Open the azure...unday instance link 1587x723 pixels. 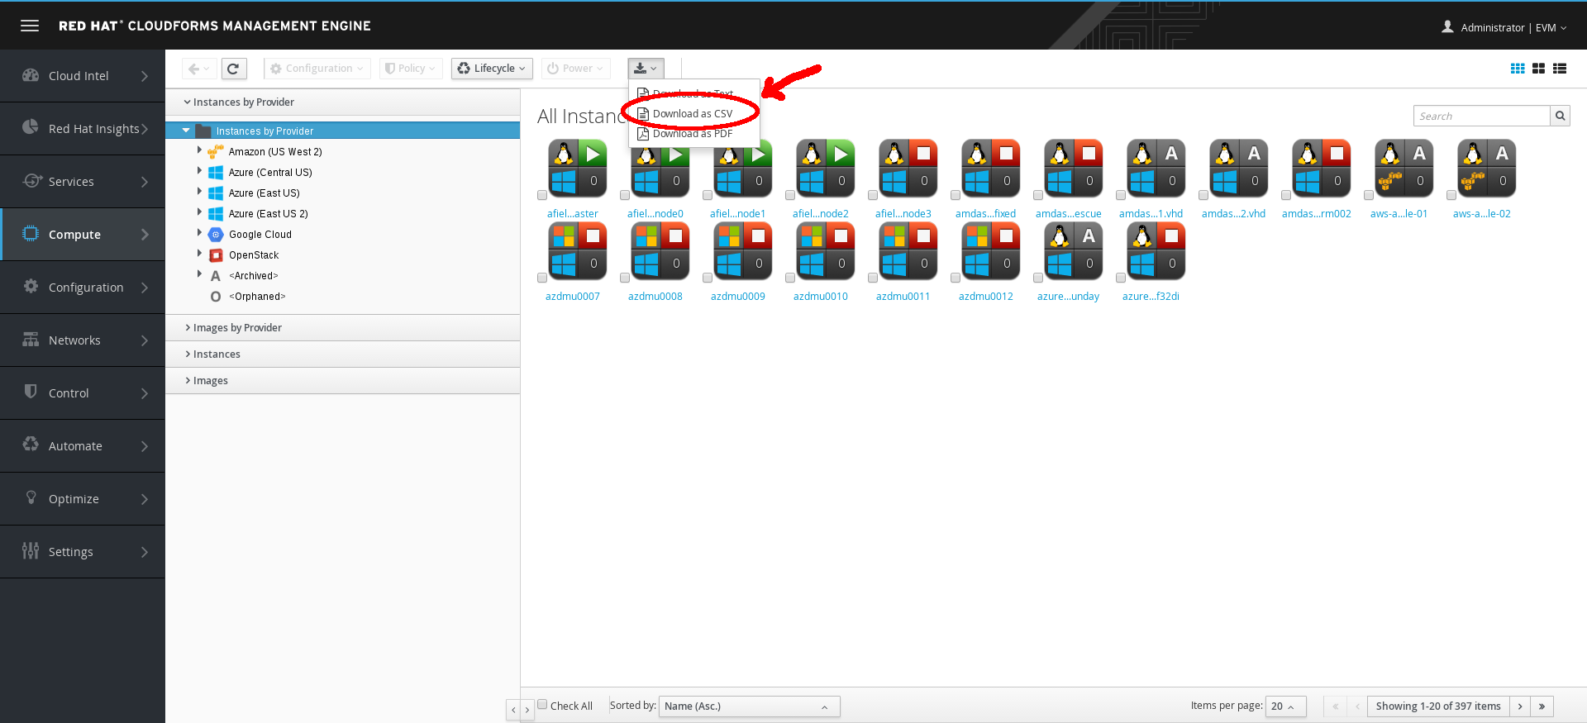(1068, 297)
